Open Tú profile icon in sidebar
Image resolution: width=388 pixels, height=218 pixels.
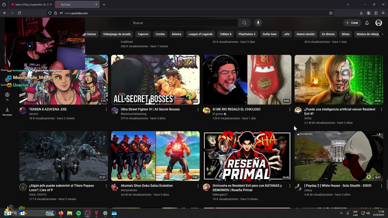coord(7,96)
